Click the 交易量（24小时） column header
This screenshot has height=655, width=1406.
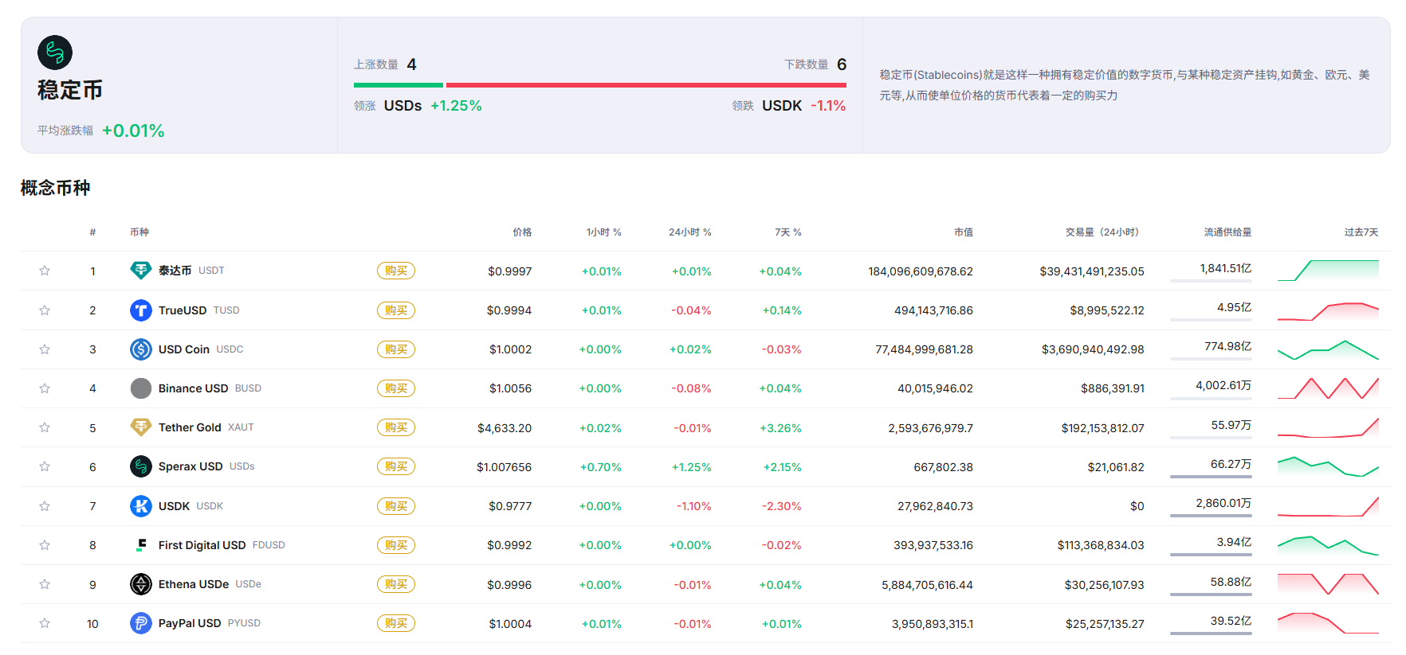tap(1102, 232)
